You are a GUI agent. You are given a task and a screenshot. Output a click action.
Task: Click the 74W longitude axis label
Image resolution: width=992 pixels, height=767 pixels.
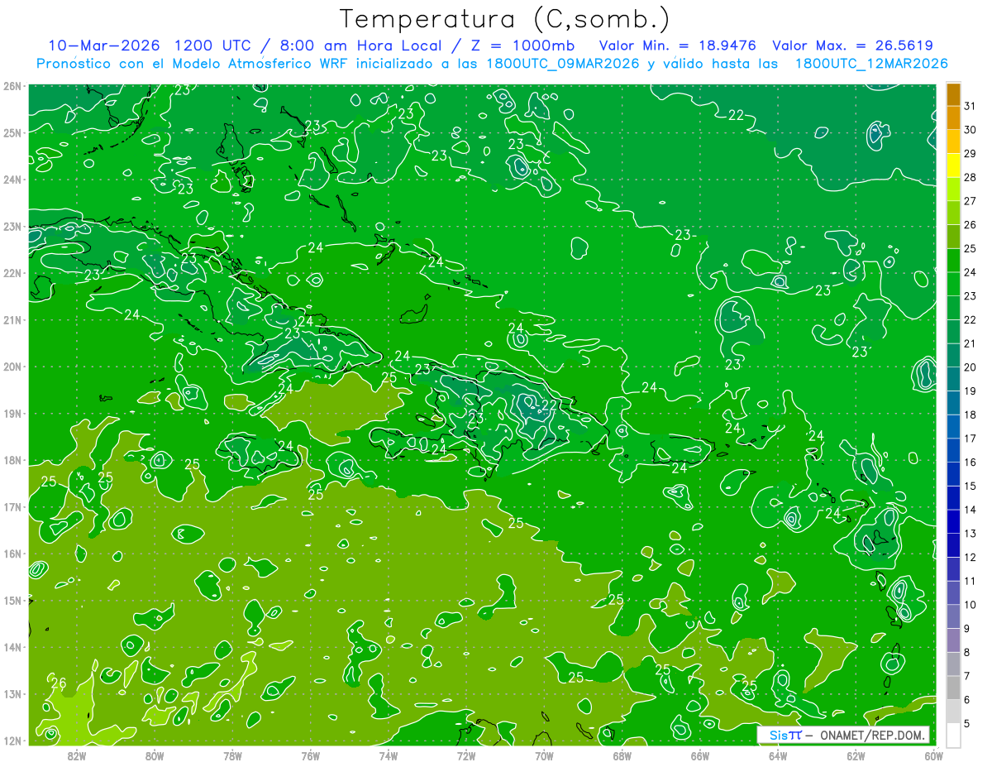click(388, 755)
